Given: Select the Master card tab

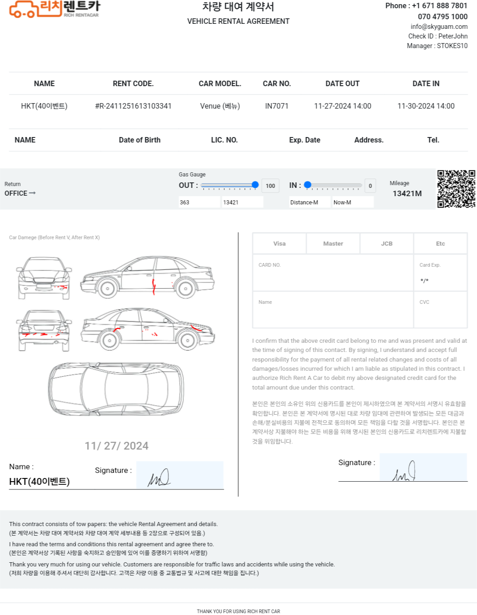Looking at the screenshot, I should [x=333, y=243].
